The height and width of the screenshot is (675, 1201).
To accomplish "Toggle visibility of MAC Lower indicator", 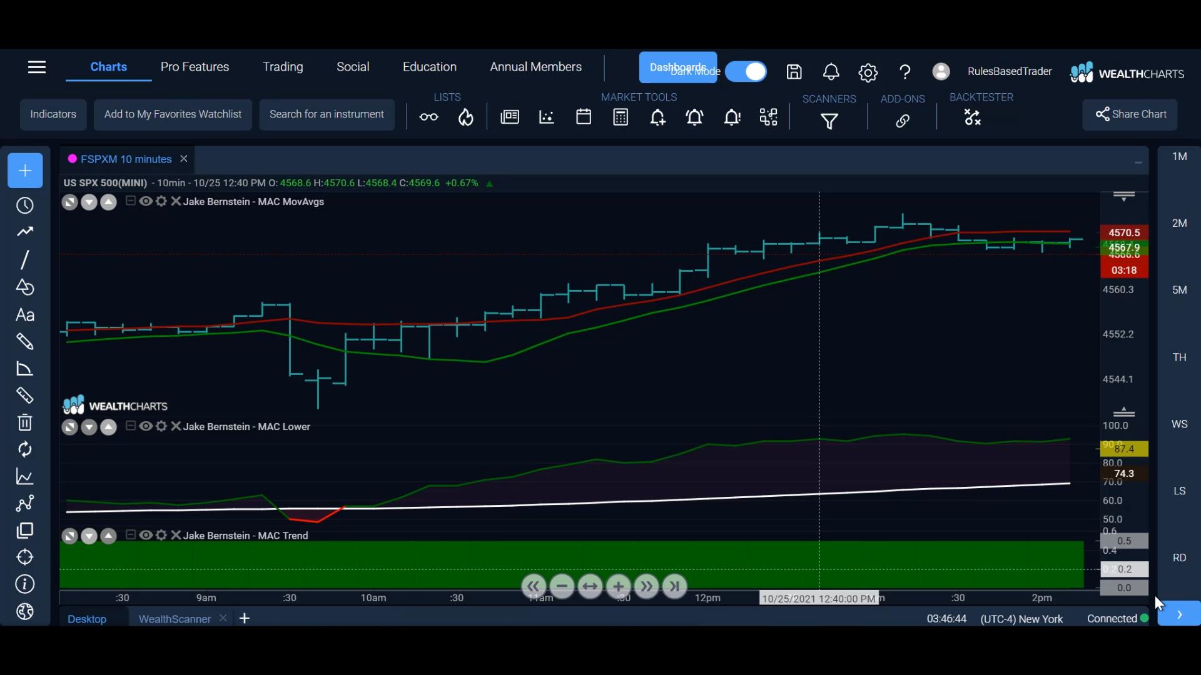I will 146,426.
